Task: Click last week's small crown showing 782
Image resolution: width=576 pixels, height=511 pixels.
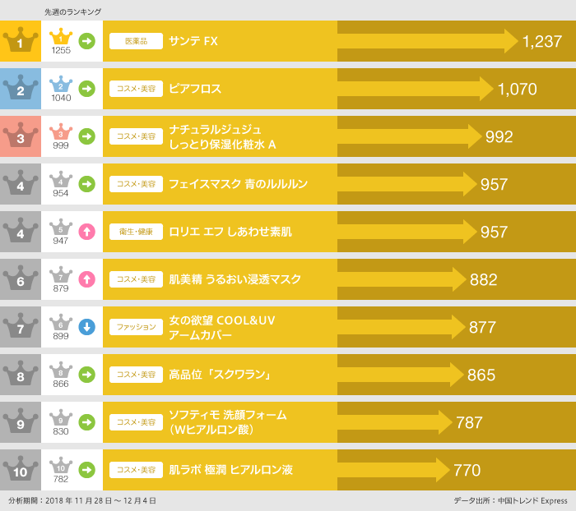Action: [x=61, y=467]
